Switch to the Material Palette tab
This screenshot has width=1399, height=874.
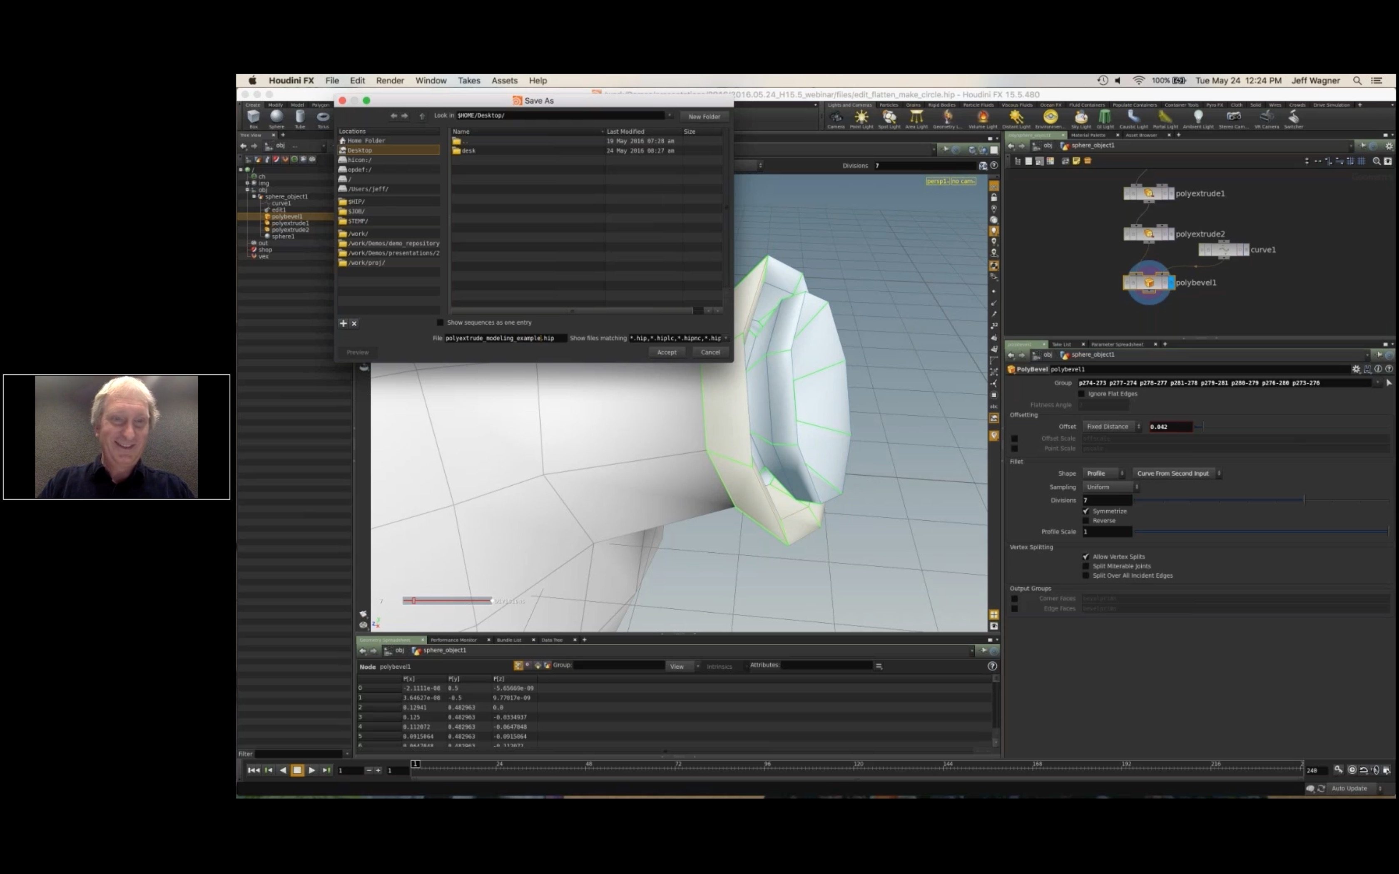[1088, 135]
